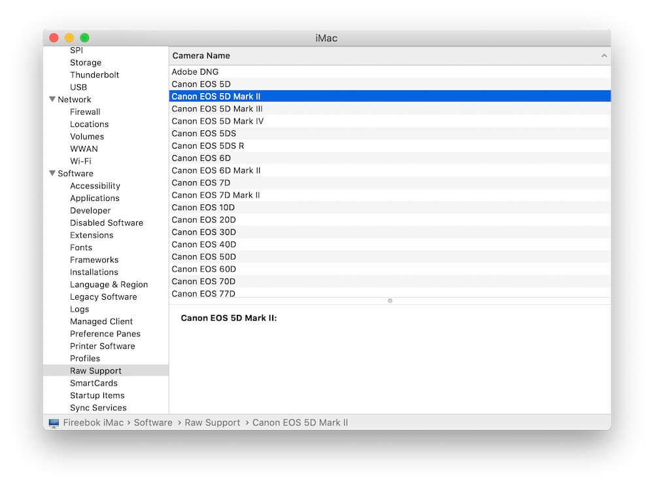
Task: Select the Canon EOS 77D row
Action: (390, 293)
